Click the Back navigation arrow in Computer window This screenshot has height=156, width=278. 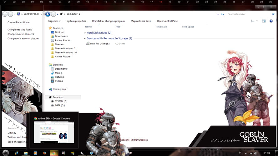click(x=48, y=14)
